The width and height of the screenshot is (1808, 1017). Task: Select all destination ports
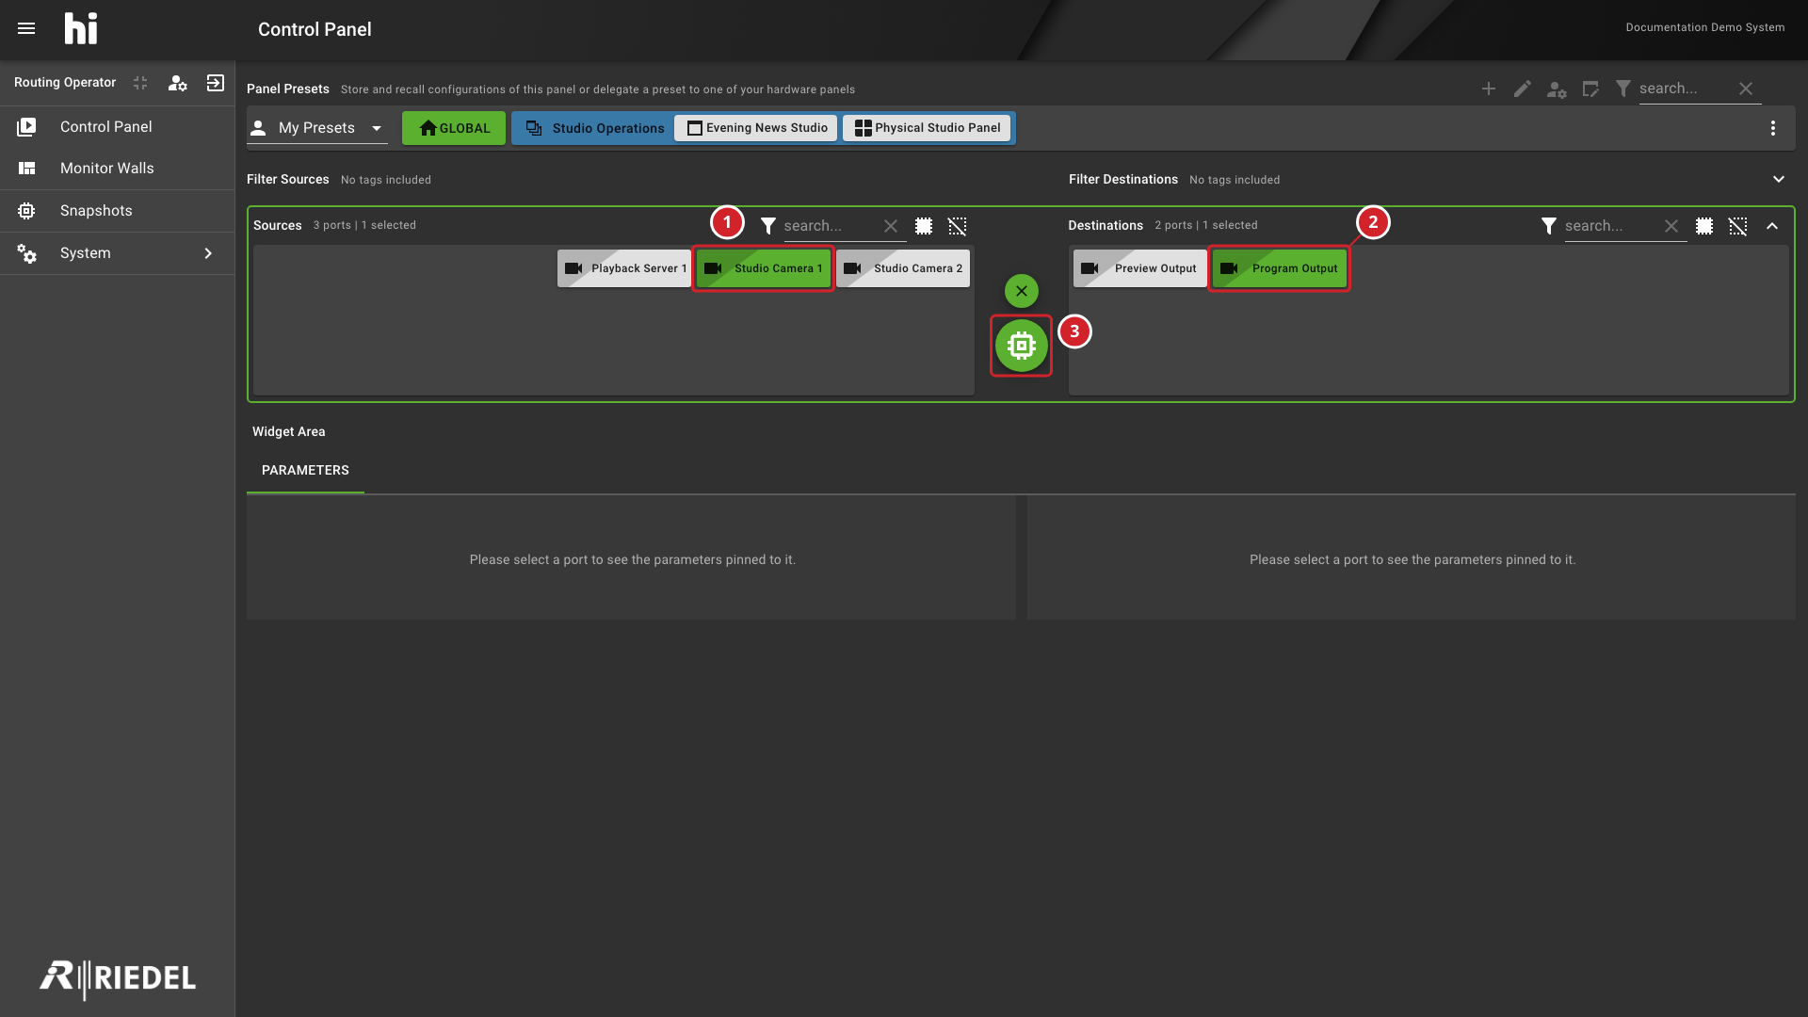click(1704, 226)
